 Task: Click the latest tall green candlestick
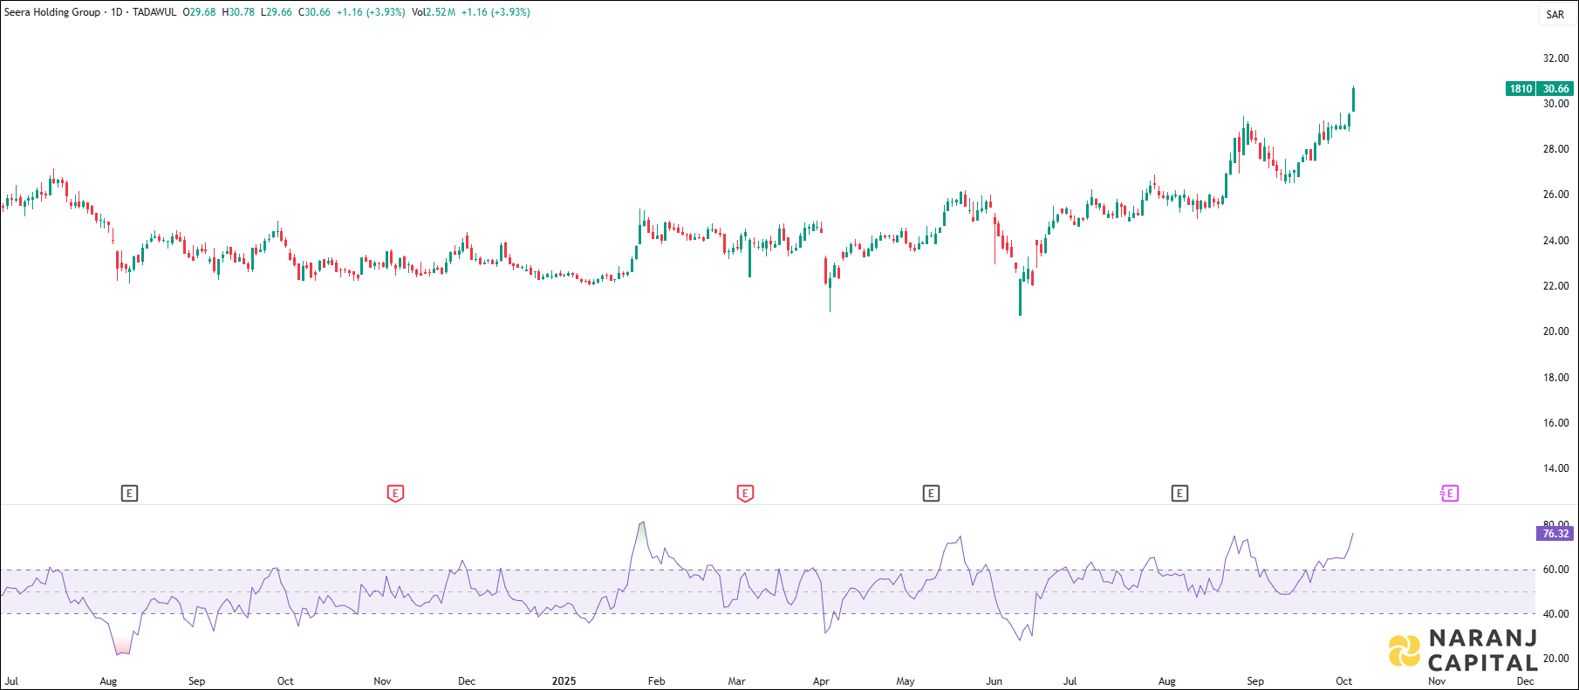coord(1353,99)
